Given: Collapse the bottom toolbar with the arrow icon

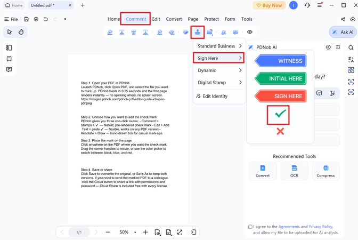Looking at the screenshot, I should (193, 232).
